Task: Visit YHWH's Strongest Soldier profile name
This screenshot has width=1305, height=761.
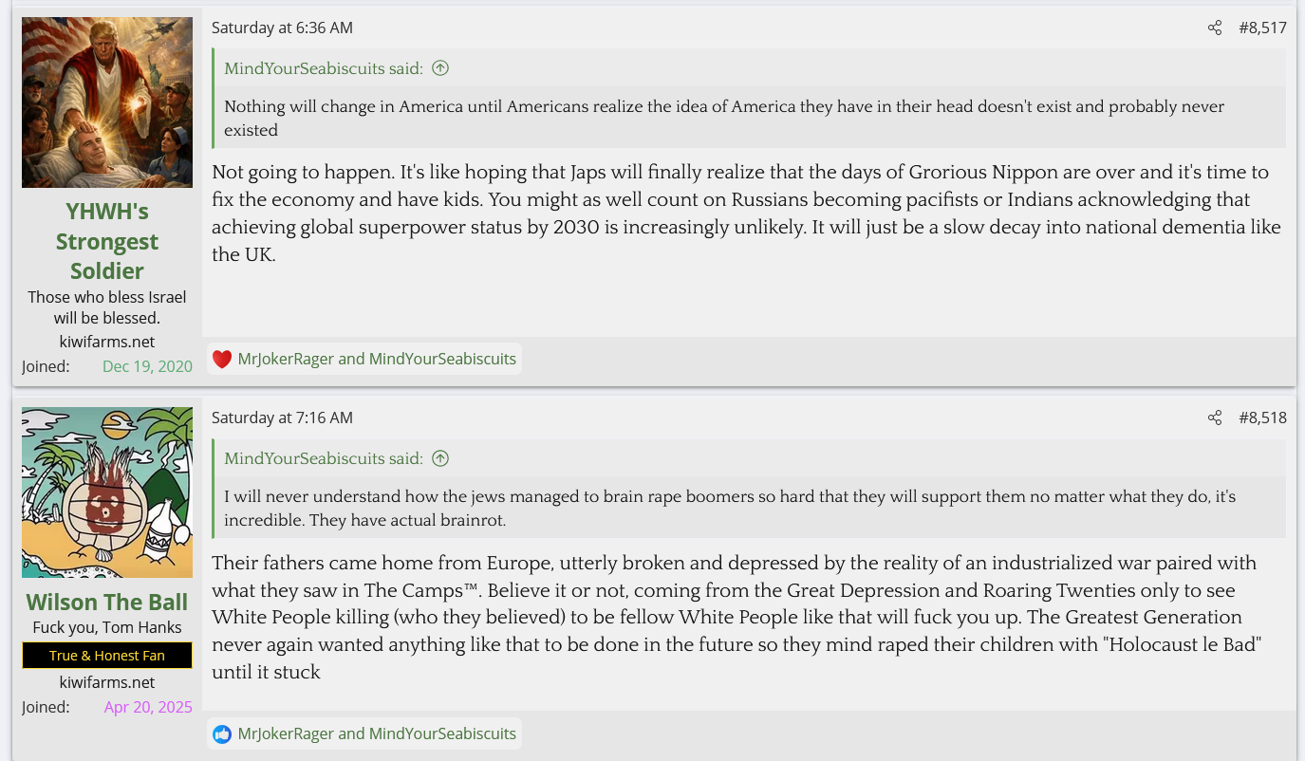Action: point(107,241)
